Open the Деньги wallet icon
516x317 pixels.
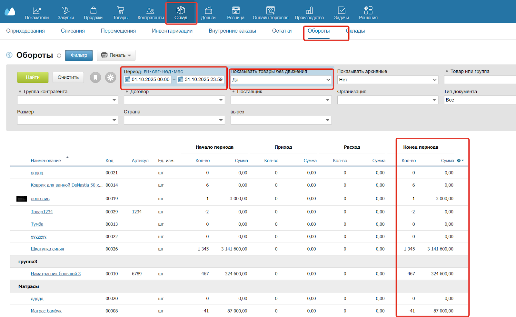coord(208,11)
